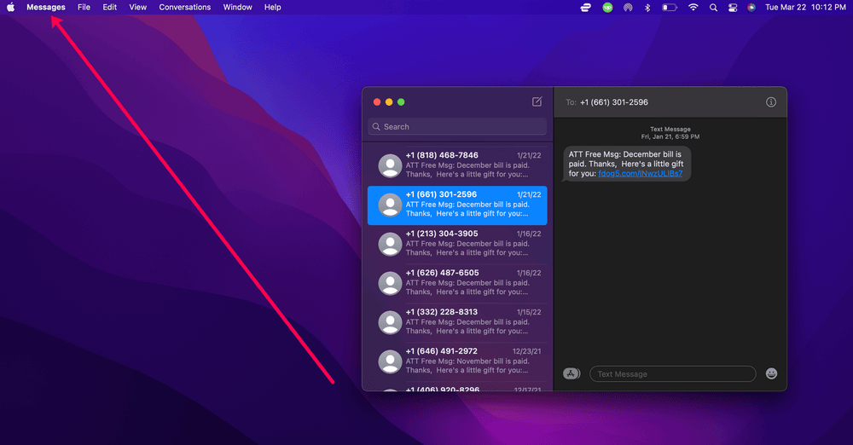Select conversation from +1 (213) 304-3905
The width and height of the screenshot is (853, 445).
(x=457, y=244)
